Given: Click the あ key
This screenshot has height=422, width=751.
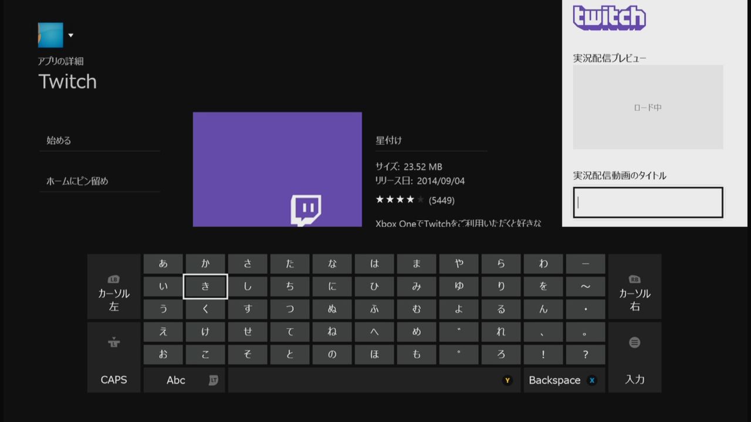Looking at the screenshot, I should coord(163,264).
